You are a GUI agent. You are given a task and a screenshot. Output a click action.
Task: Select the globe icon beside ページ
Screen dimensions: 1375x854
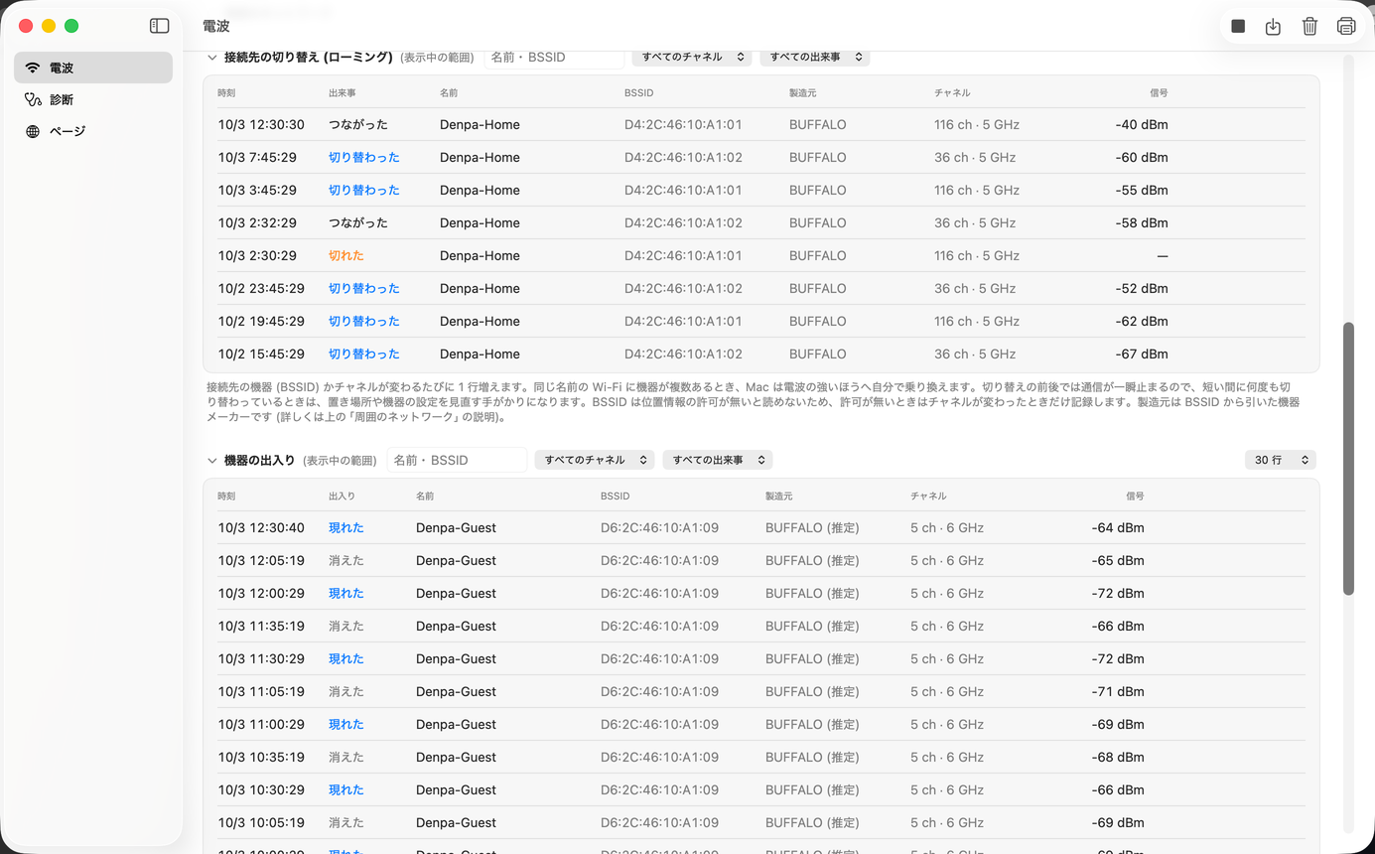33,131
